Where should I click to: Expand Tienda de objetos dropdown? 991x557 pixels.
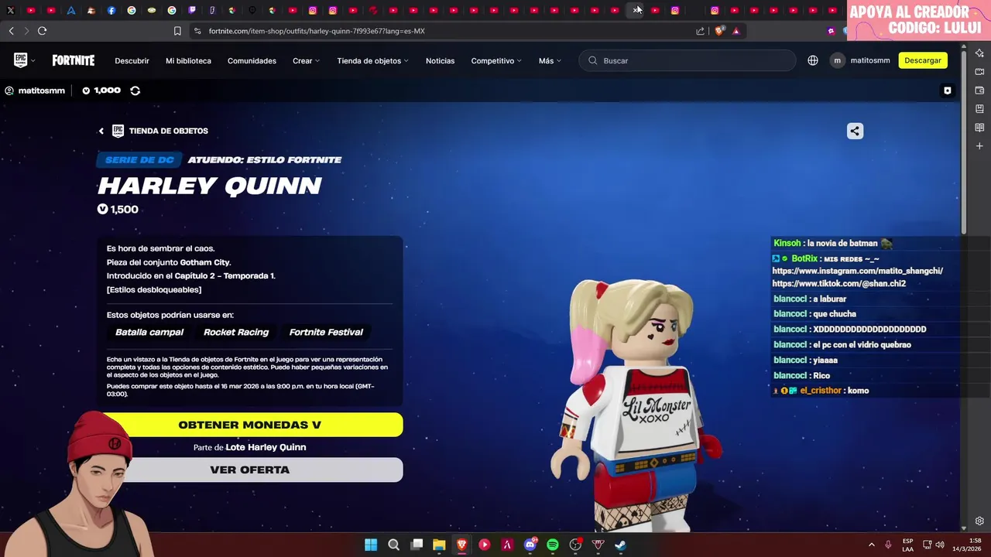coord(372,60)
